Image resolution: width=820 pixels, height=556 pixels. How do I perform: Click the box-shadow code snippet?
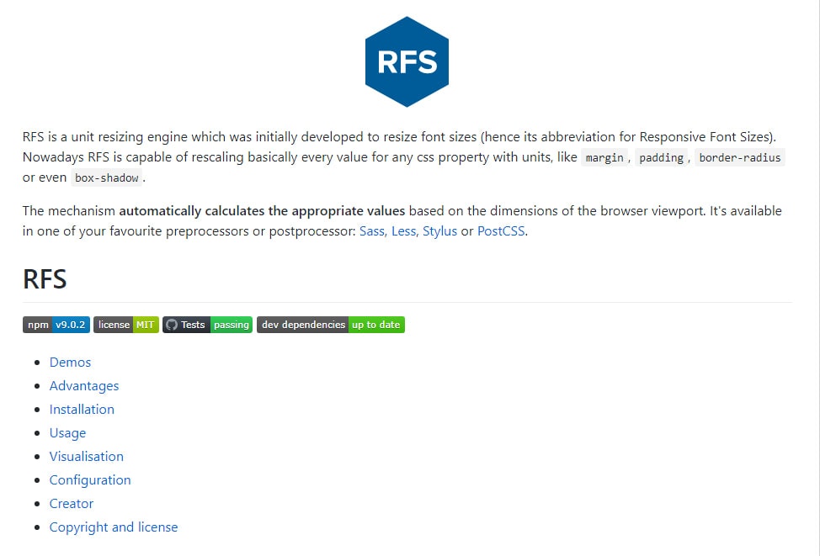107,178
